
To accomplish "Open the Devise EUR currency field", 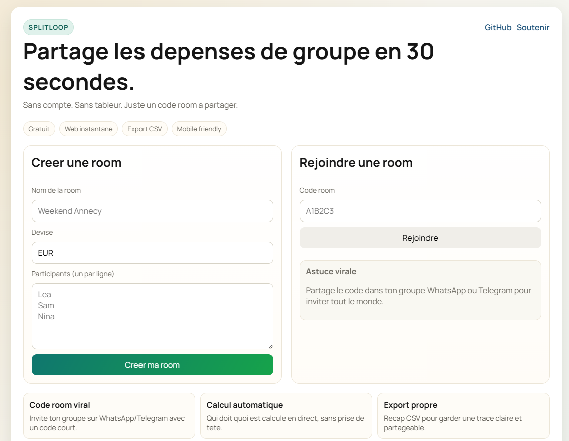I will [152, 253].
